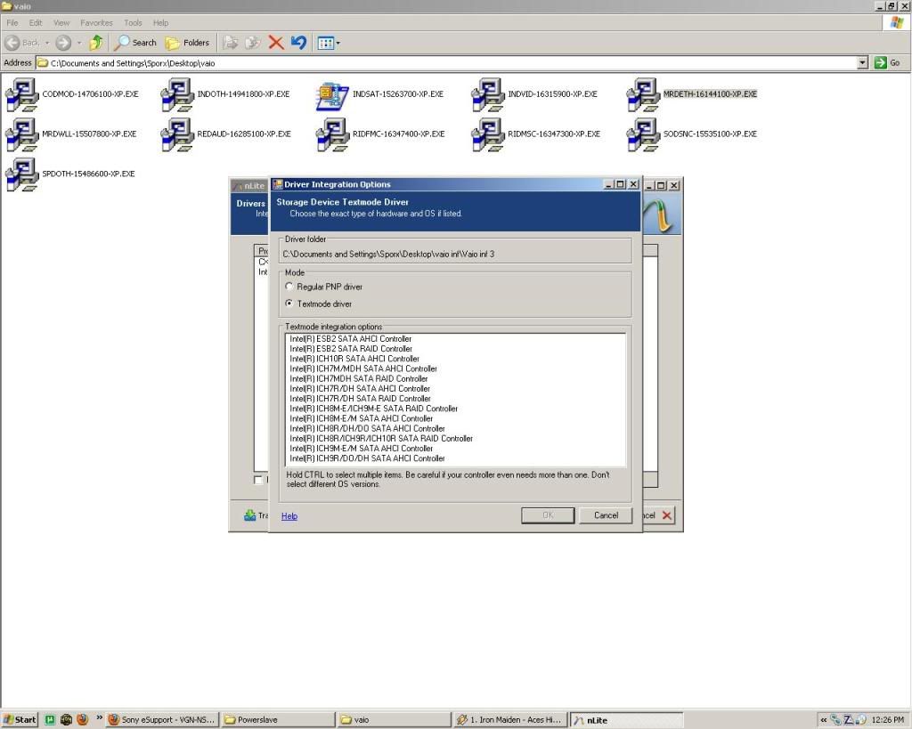912x729 pixels.
Task: Click the Forward navigation arrow icon
Action: 63,43
